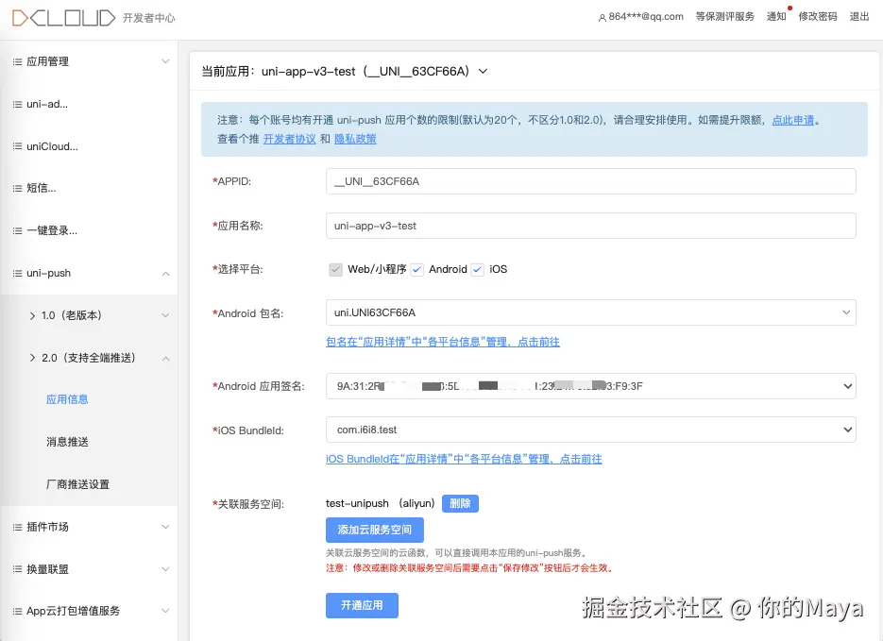Click arrow icon before 1.0 (老版本)
The width and height of the screenshot is (883, 641).
point(33,315)
